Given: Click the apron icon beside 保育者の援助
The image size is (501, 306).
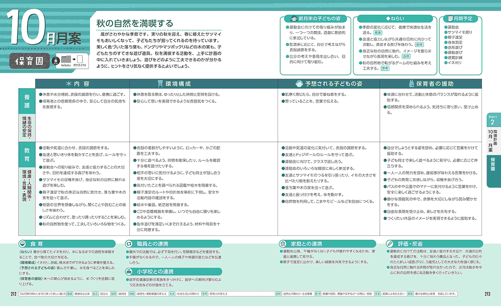Looking at the screenshot, I should pos(411,84).
